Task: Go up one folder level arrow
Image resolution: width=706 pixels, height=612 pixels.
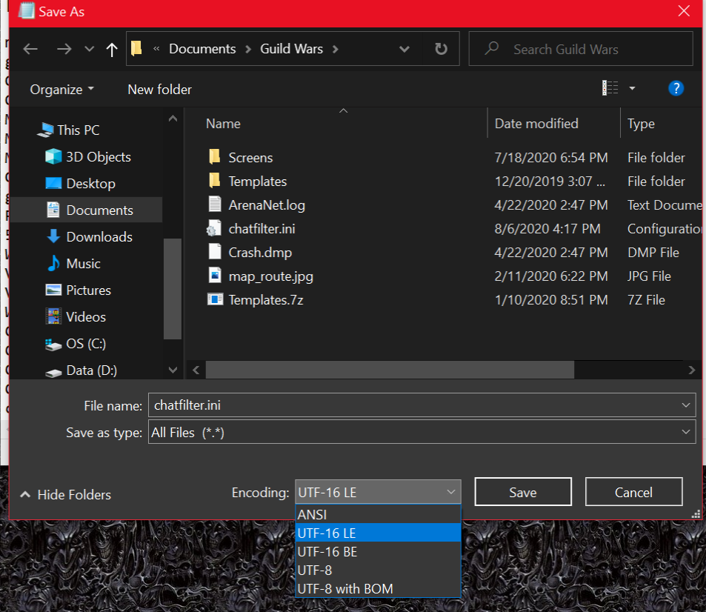Action: 112,49
